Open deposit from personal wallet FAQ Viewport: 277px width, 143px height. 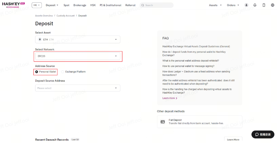194,53
